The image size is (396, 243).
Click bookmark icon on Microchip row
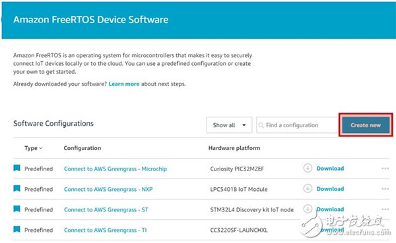coord(16,168)
